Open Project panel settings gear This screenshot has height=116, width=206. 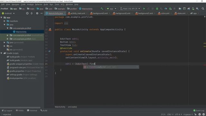tap(37, 13)
